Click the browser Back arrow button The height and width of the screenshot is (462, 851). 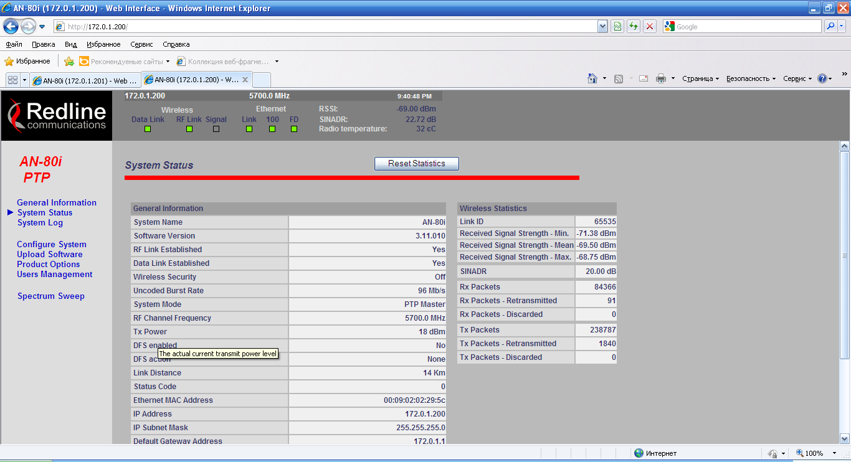11,26
